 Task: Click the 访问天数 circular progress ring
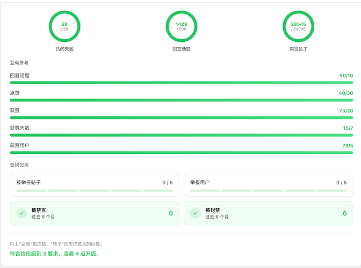coord(64,26)
